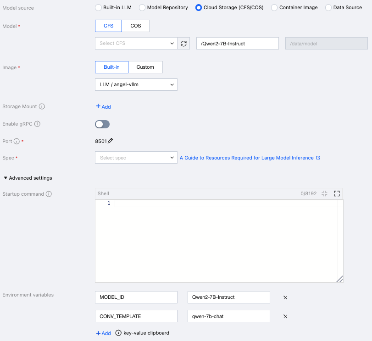Viewport: 372px width, 341px height.
Task: Open the Port info icon
Action: click(x=17, y=141)
